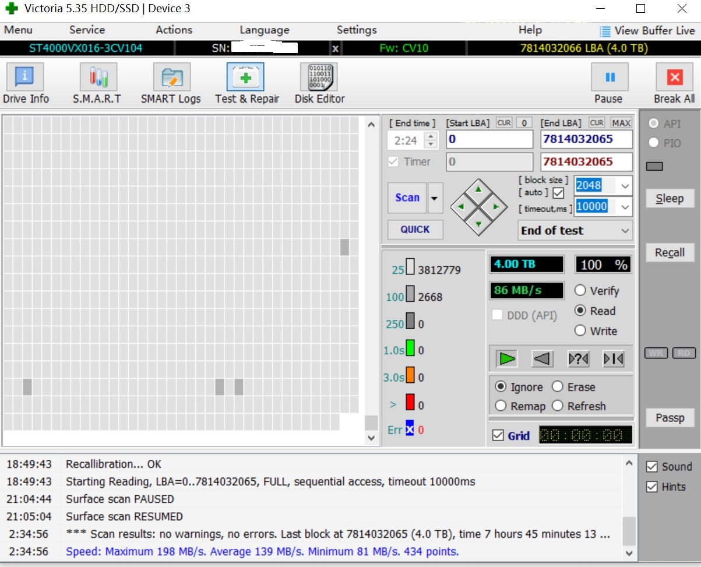The width and height of the screenshot is (701, 567).
Task: Click the Recall button
Action: click(670, 252)
